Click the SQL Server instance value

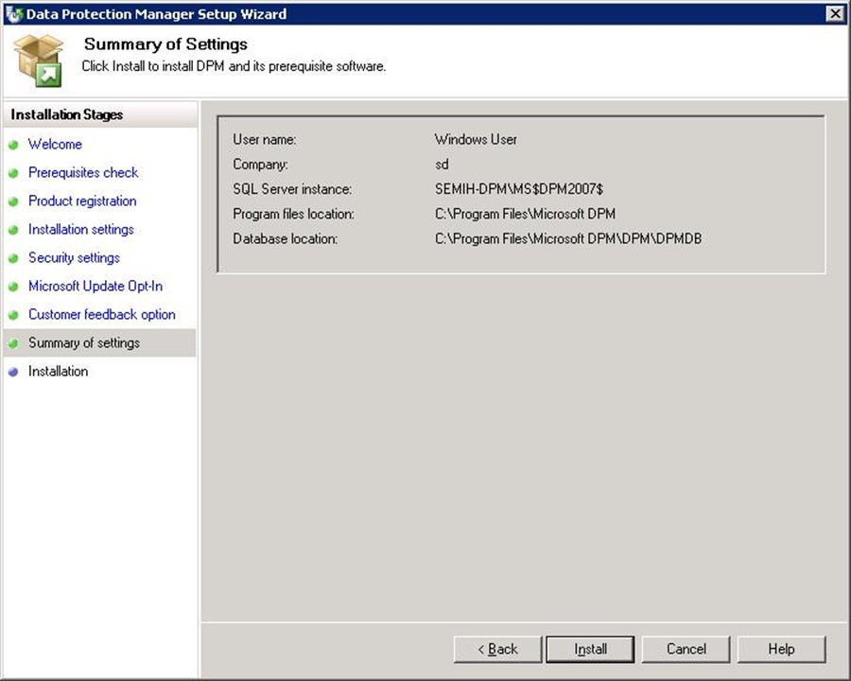point(517,189)
